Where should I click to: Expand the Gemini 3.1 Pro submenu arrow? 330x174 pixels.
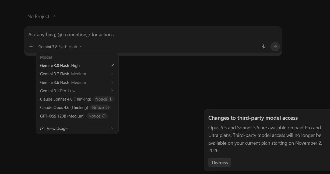coord(112,91)
